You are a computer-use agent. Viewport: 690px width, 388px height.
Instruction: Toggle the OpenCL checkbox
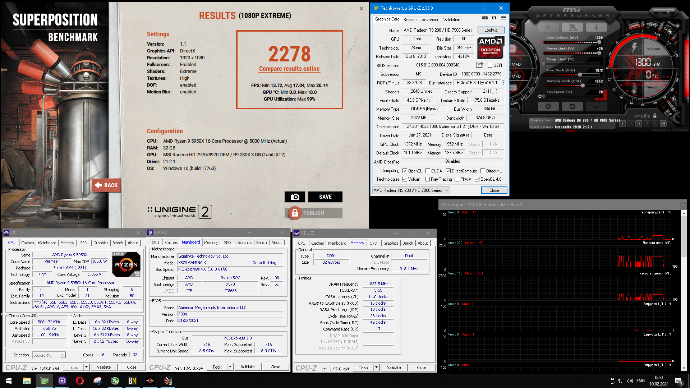tap(405, 171)
